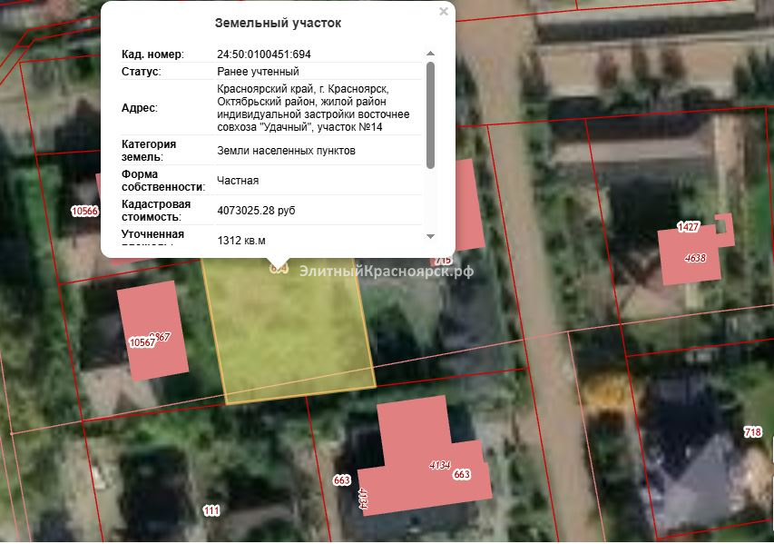The height and width of the screenshot is (544, 774).
Task: Click the 1312 кв.м area value
Action: point(241,241)
